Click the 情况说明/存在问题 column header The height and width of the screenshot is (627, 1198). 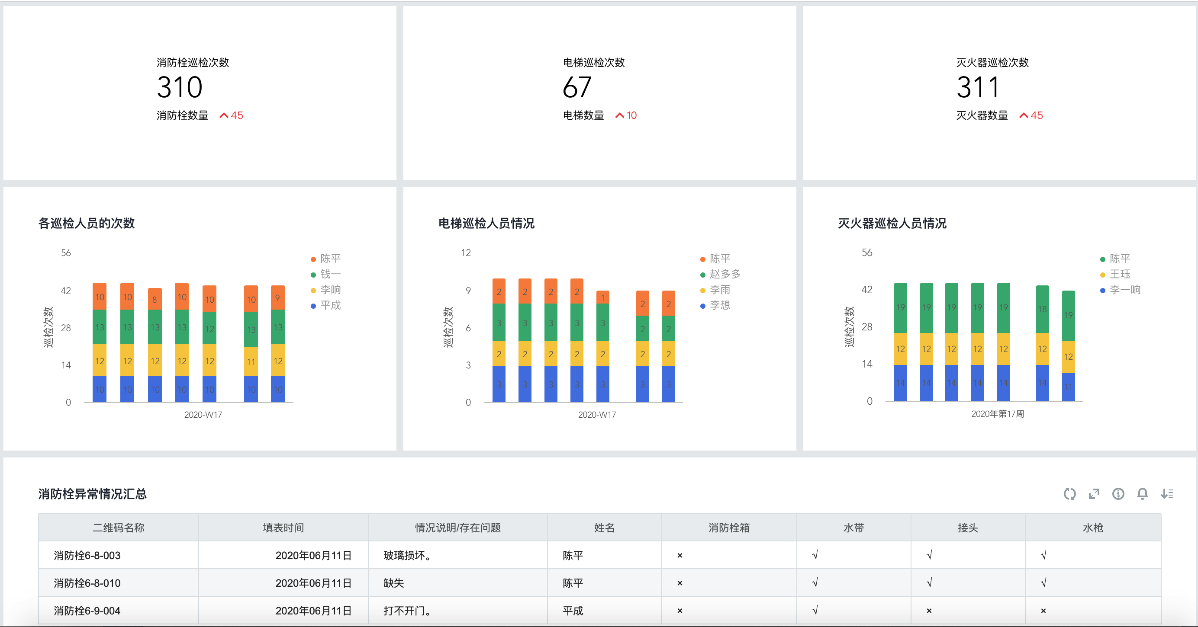tap(457, 528)
